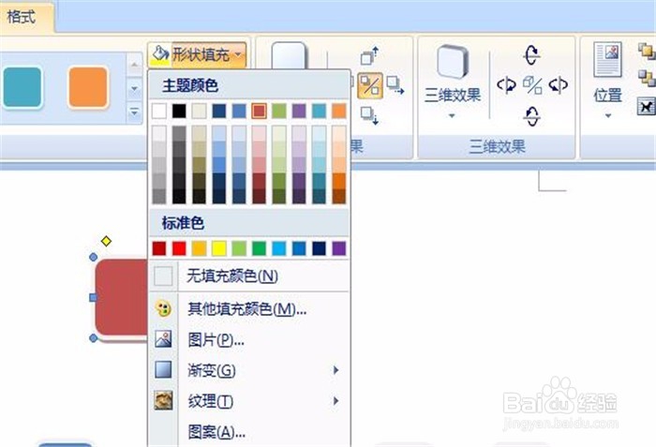Image resolution: width=656 pixels, height=447 pixels.
Task: Pick orange standard color swatch
Action: 199,248
